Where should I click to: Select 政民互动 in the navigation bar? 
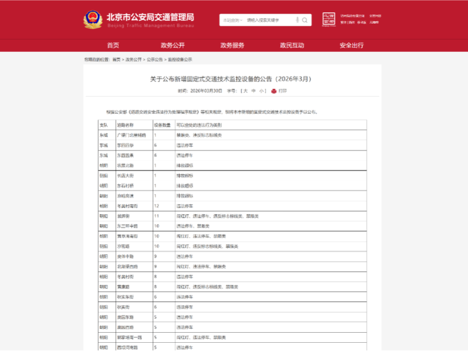(x=292, y=45)
